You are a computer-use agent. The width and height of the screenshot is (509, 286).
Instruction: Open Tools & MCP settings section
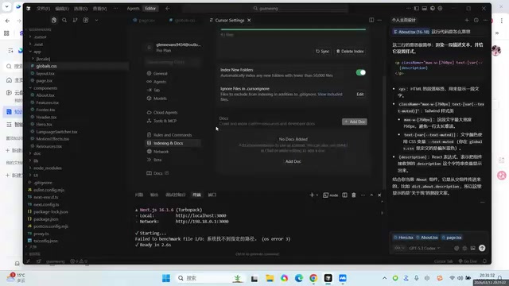173,121
